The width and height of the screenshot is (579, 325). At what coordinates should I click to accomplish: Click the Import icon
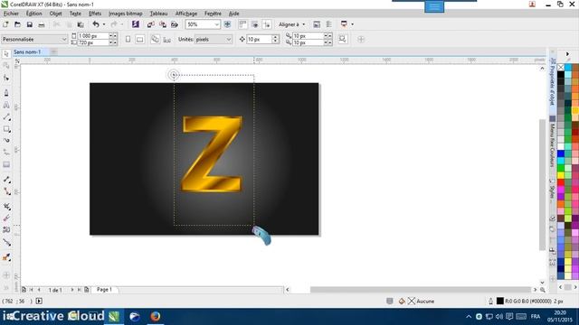coord(151,24)
